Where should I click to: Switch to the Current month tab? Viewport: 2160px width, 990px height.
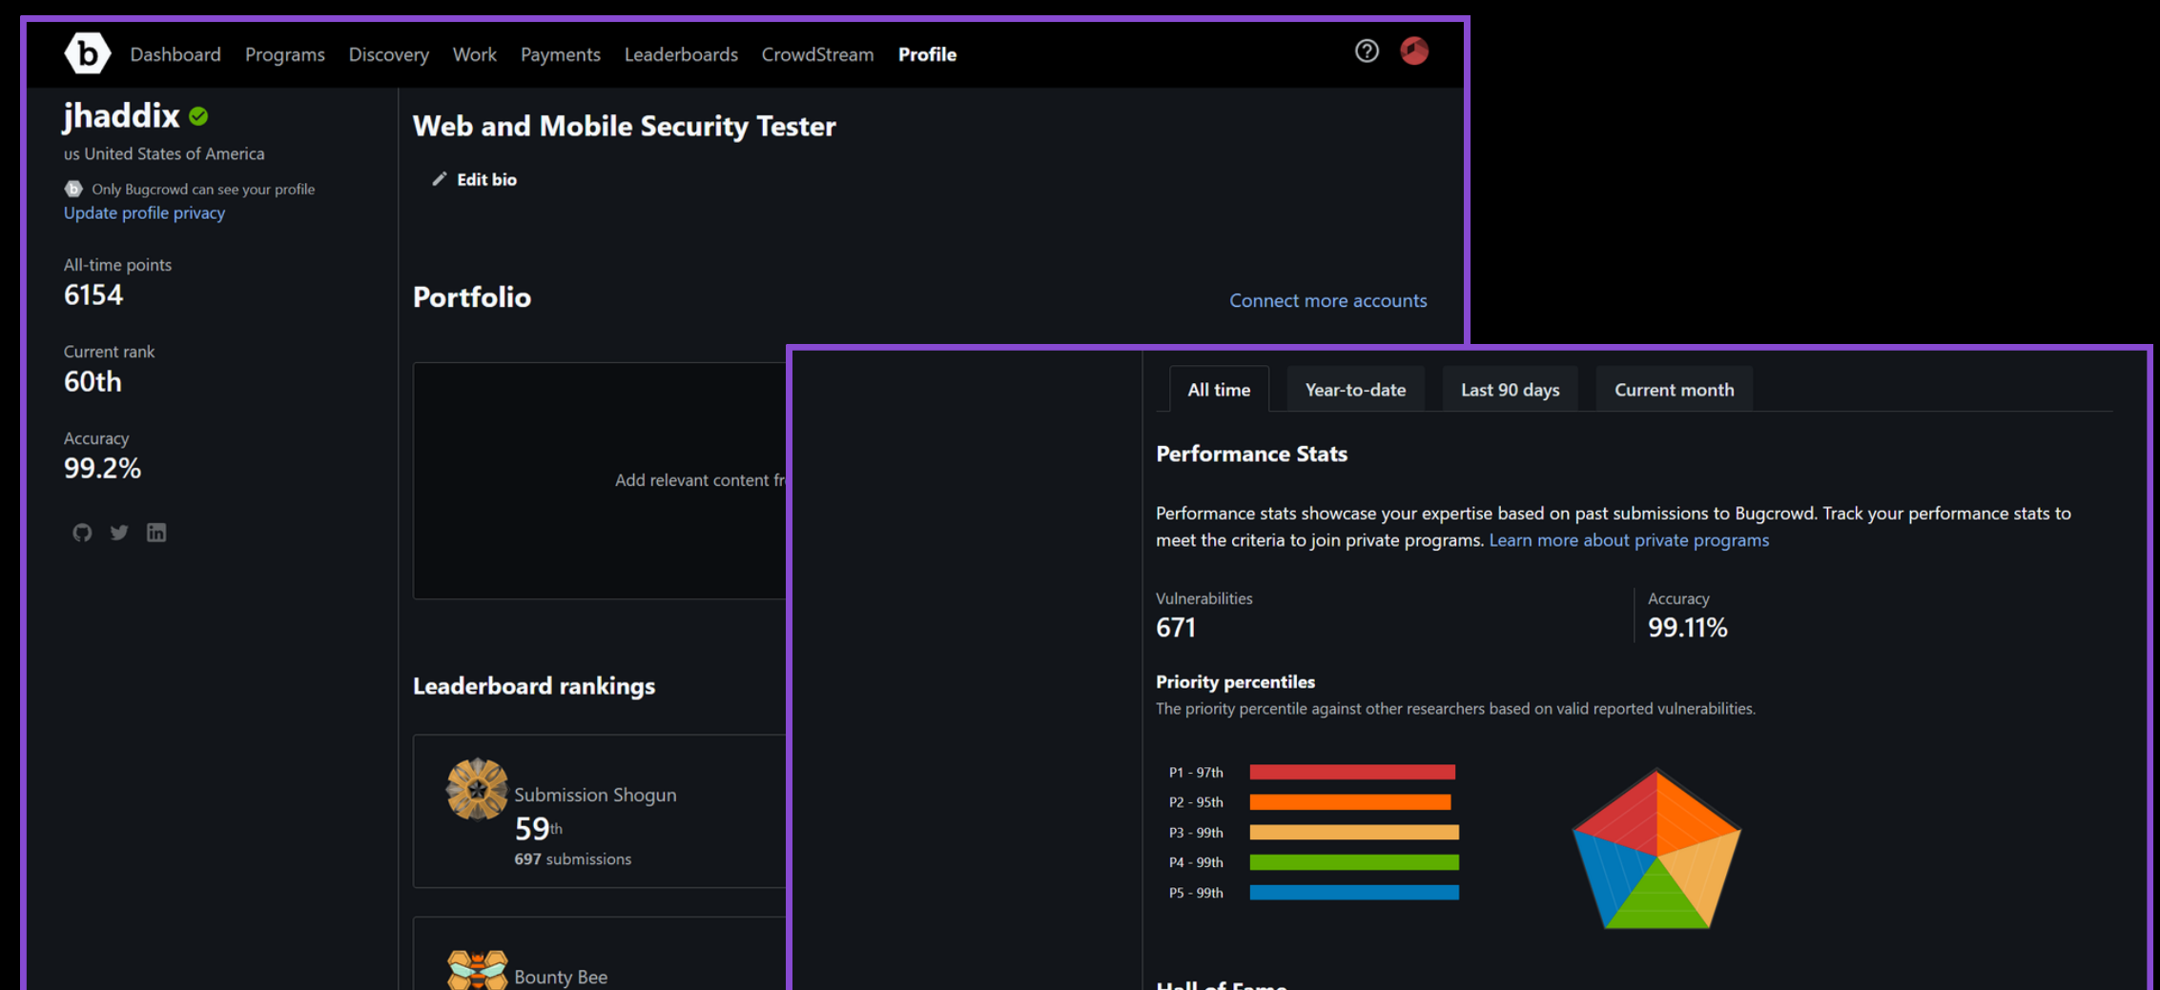[x=1675, y=390]
